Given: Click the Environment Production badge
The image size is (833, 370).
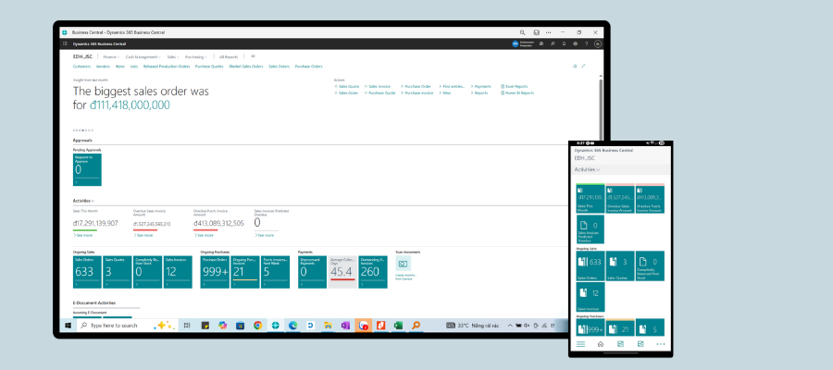Looking at the screenshot, I should (x=522, y=44).
